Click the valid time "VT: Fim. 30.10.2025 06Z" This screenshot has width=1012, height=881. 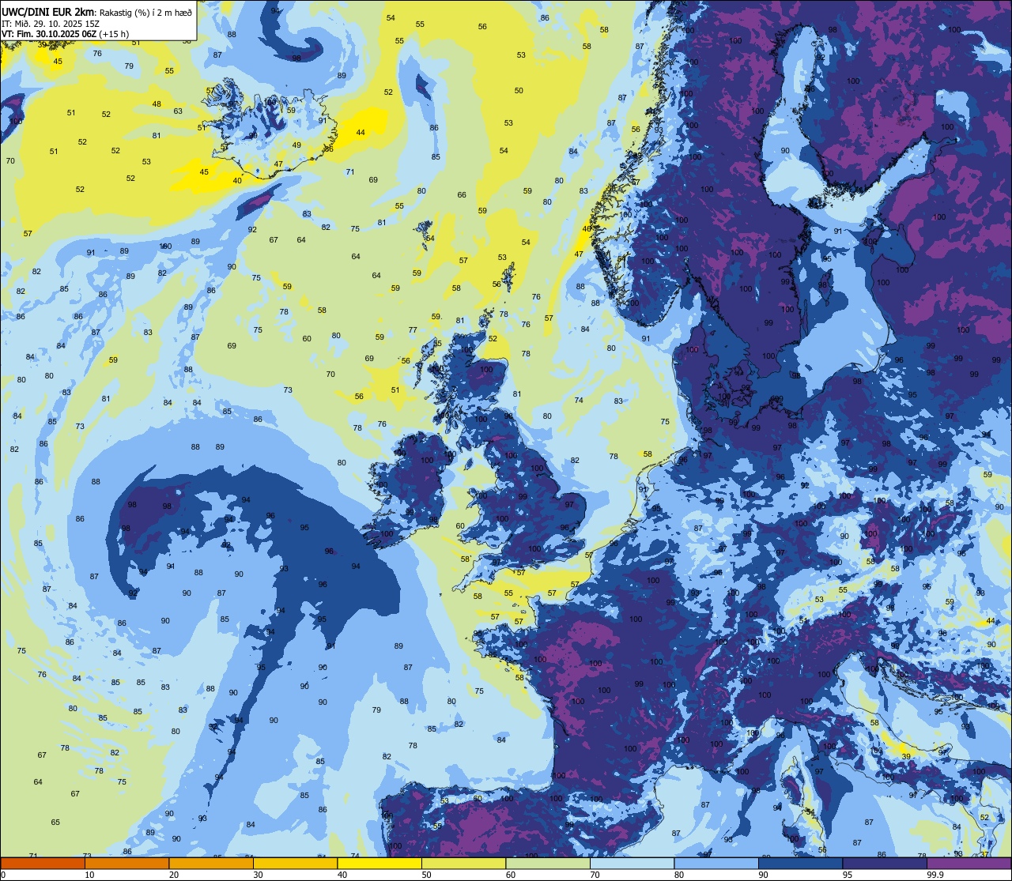pyautogui.click(x=49, y=34)
